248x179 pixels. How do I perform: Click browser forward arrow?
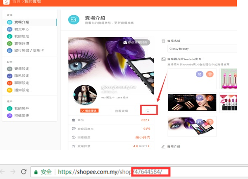tap(13, 172)
